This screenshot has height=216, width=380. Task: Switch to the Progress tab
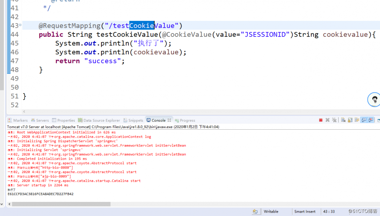(x=185, y=120)
